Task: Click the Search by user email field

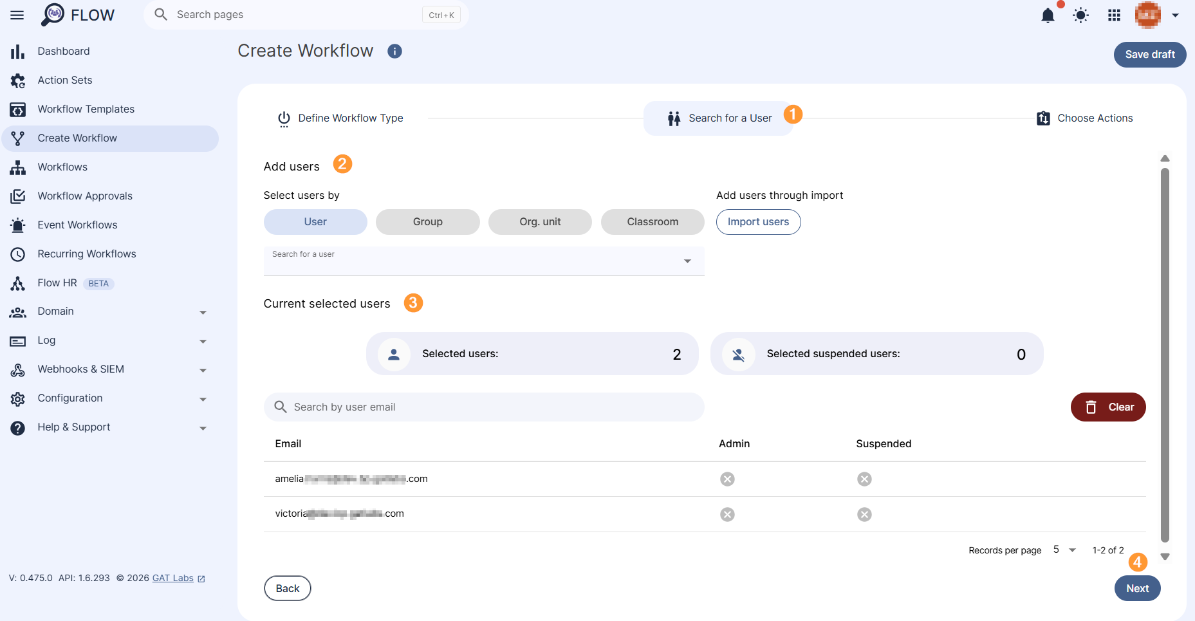Action: pos(484,407)
